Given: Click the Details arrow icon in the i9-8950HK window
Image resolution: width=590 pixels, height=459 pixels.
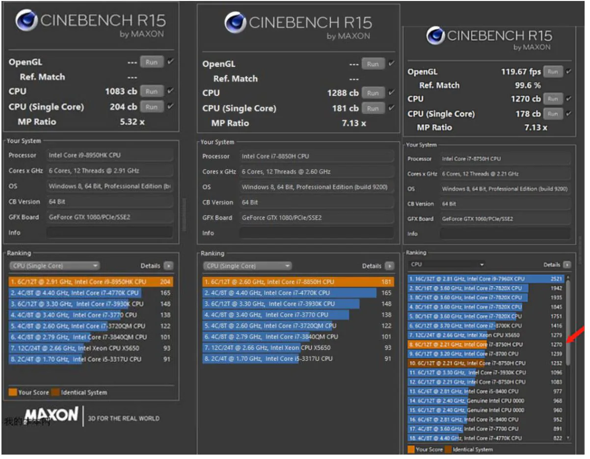Looking at the screenshot, I should pyautogui.click(x=169, y=266).
